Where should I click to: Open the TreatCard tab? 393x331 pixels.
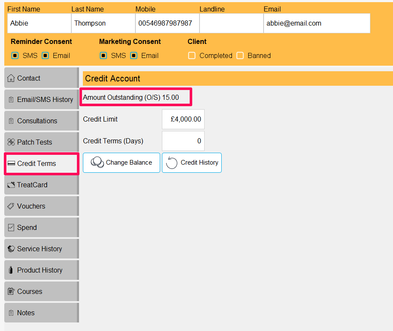coord(41,185)
